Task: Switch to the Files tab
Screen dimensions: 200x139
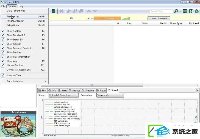Action: click(x=42, y=90)
